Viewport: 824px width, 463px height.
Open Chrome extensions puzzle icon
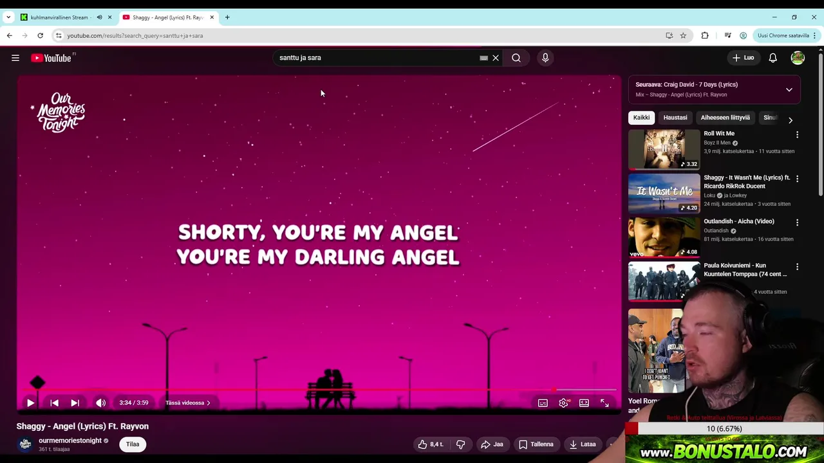[x=705, y=35]
